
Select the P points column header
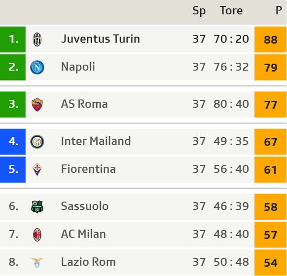click(x=279, y=10)
